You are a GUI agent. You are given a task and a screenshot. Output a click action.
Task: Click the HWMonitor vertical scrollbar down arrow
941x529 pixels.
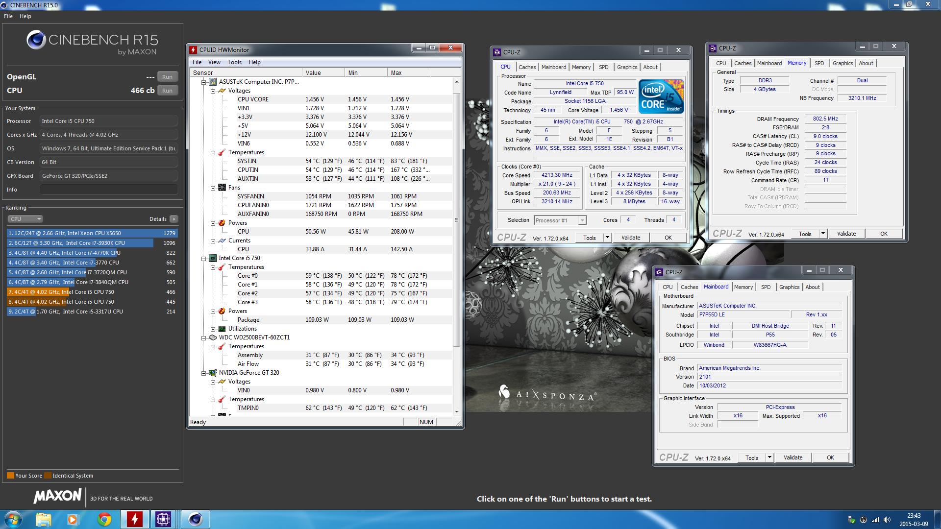click(457, 412)
